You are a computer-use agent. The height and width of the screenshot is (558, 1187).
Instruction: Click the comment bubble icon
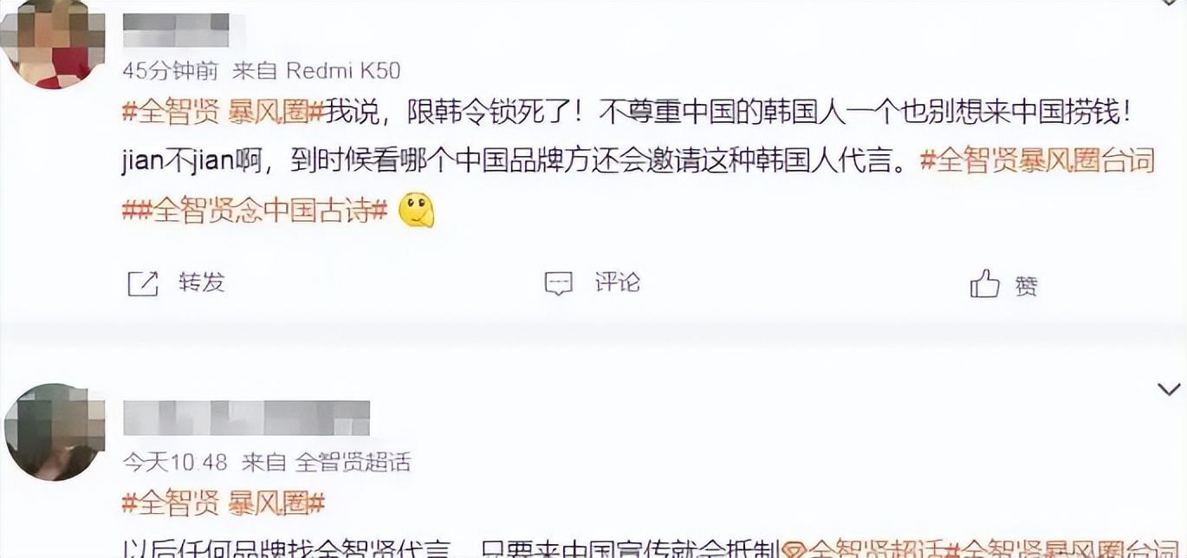(559, 283)
